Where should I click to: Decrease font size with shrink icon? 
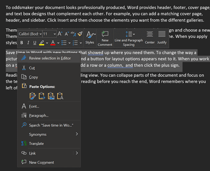67,34
